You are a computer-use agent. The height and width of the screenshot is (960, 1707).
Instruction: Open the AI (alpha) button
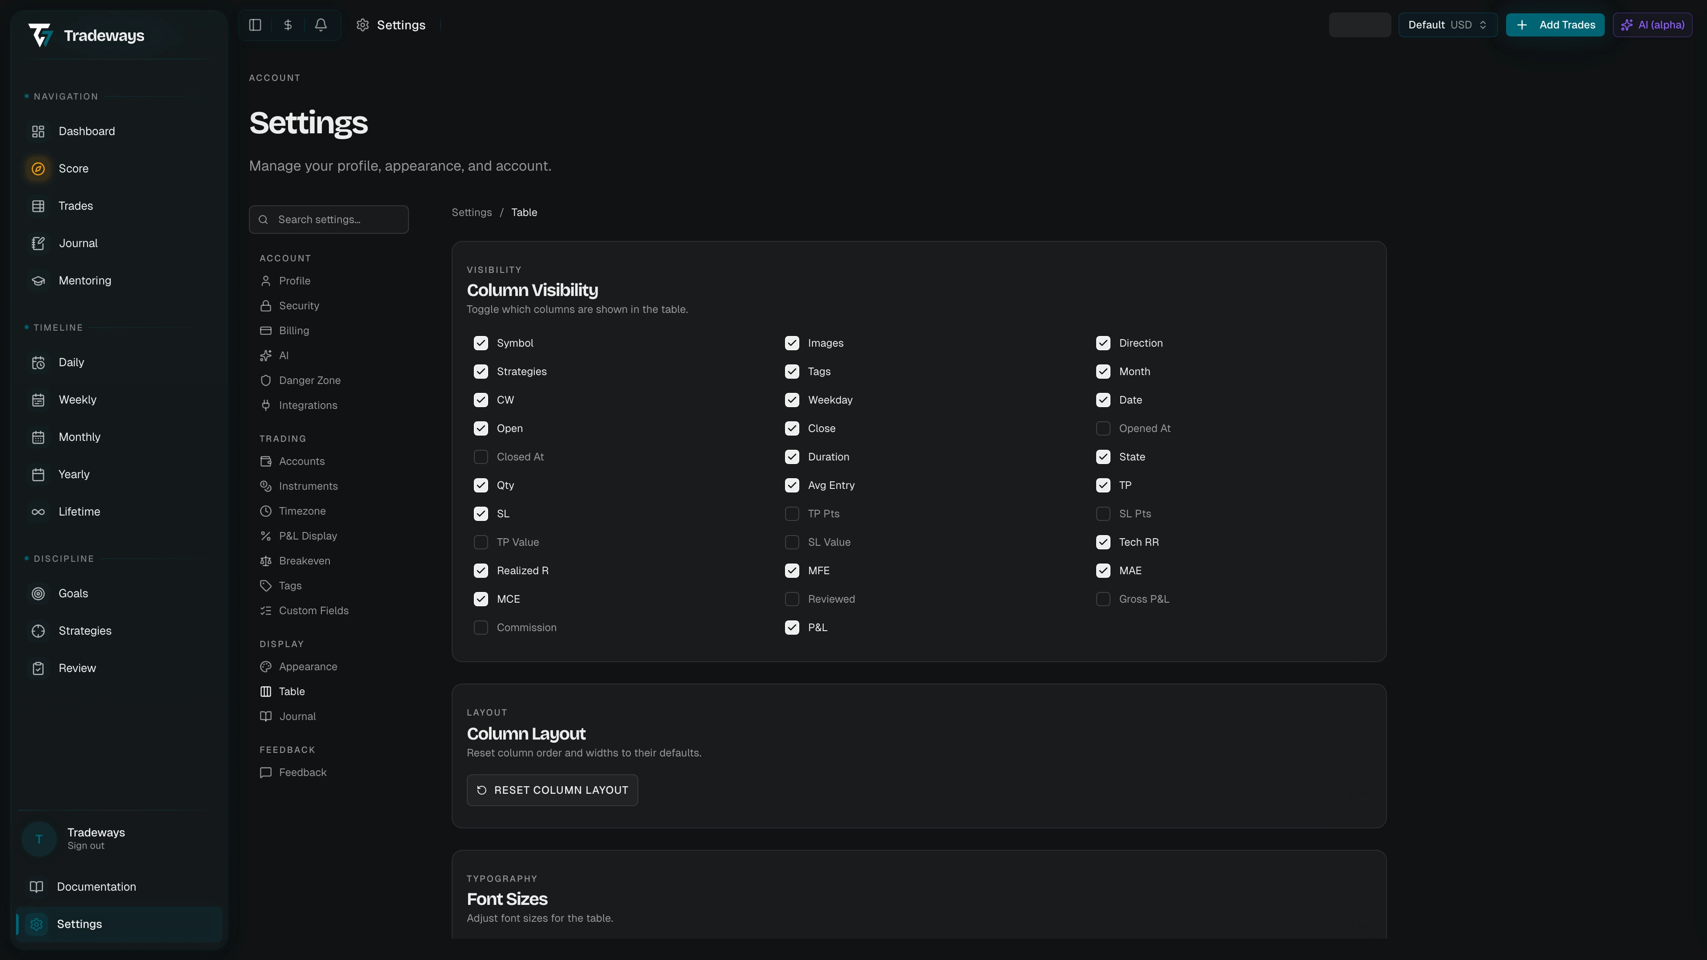pos(1653,25)
